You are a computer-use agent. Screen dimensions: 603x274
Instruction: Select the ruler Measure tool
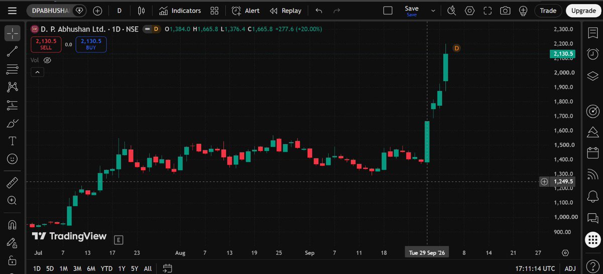point(13,182)
